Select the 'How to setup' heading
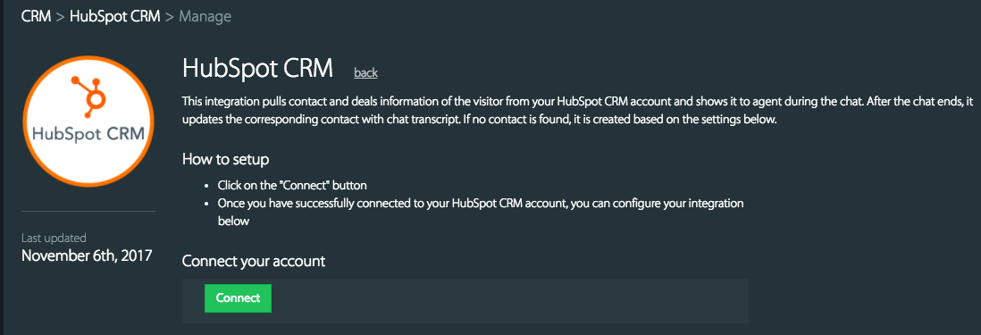The width and height of the screenshot is (981, 335). 226,159
